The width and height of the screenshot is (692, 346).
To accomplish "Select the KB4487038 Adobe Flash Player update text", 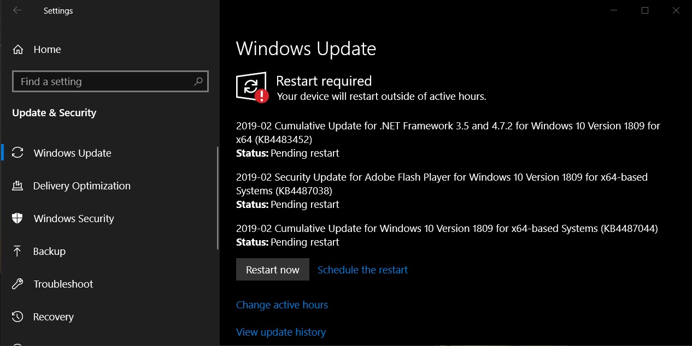I will [x=442, y=184].
